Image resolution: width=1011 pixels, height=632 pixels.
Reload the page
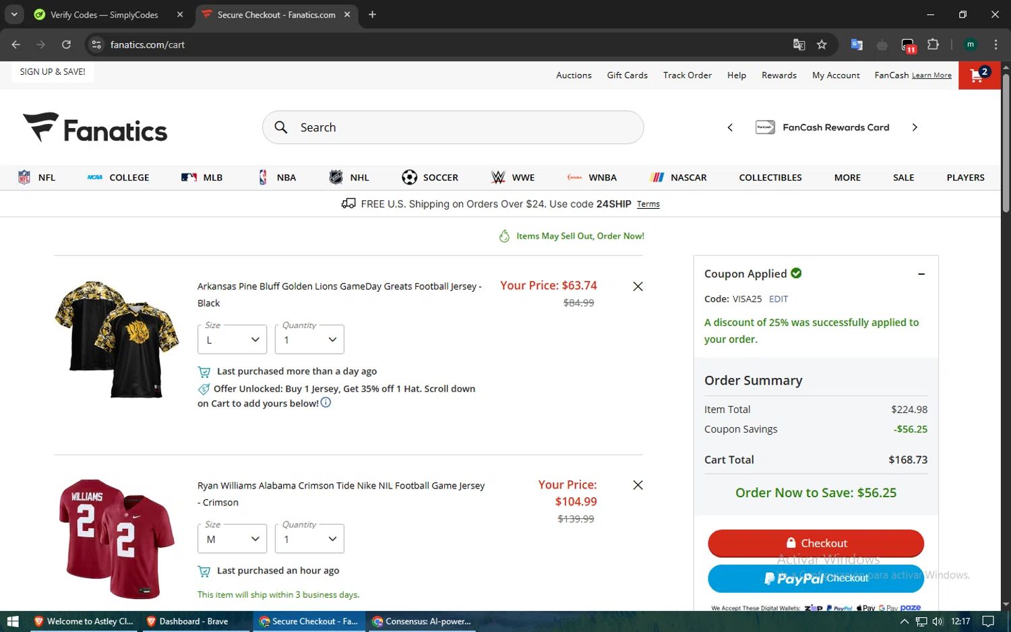pos(66,44)
